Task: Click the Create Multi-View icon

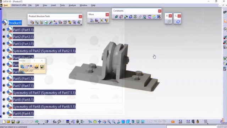Action: (x=123, y=122)
